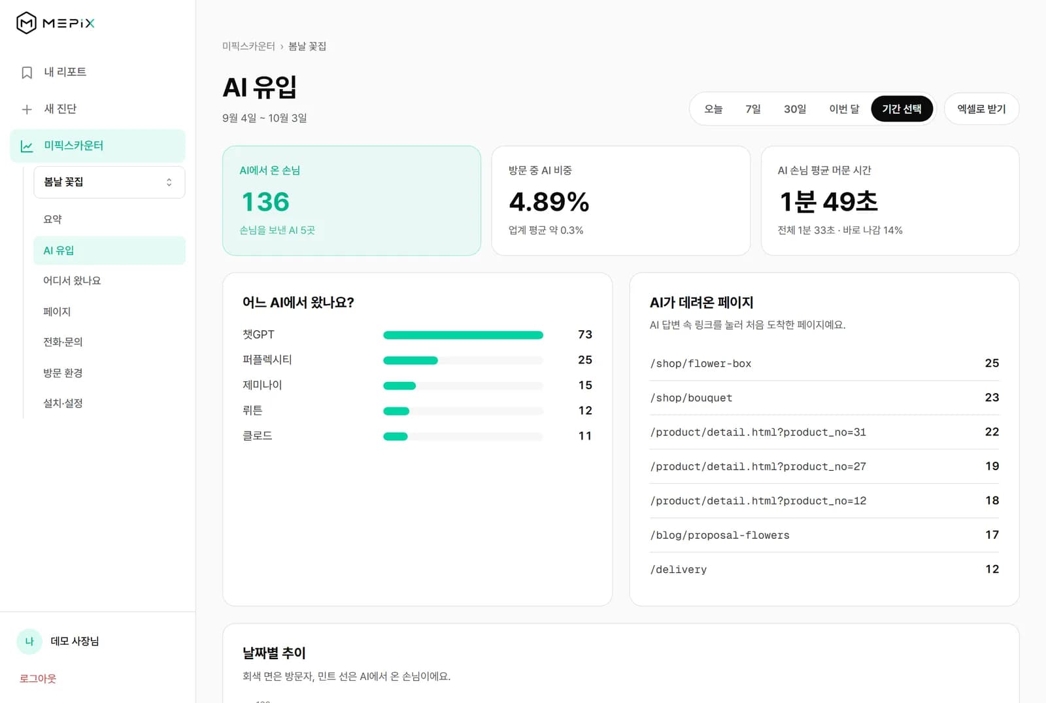Click the chart icon beside 미픽스카운터
This screenshot has height=703, width=1046.
(27, 146)
